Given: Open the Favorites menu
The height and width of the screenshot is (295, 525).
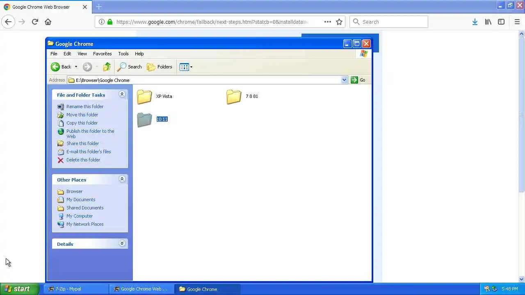Looking at the screenshot, I should click(x=102, y=54).
